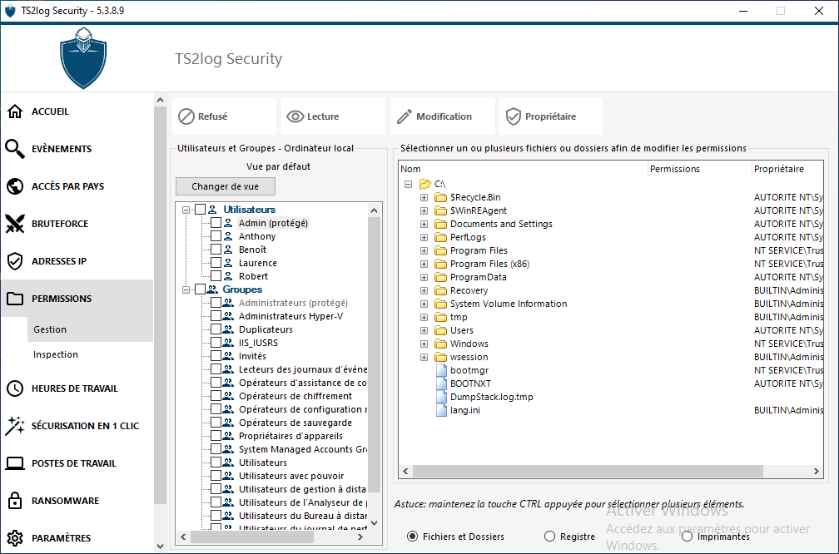Click the open folder icon of C:\
This screenshot has height=554, width=839.
[x=425, y=184]
